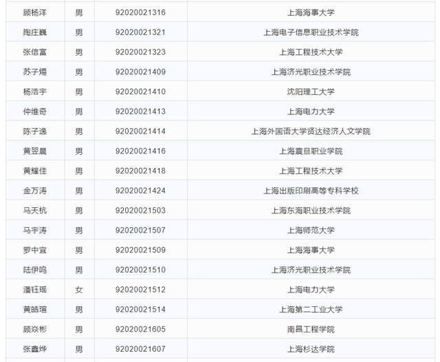Screen dimensions: 440x362
Task: Select 上海东海职业技术学院 cell
Action: coord(311,211)
